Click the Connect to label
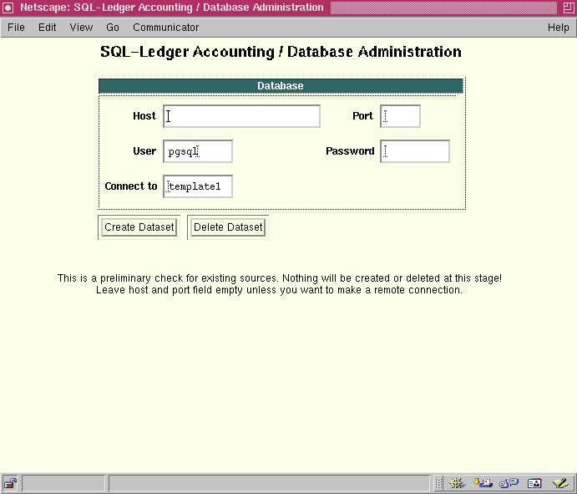 (131, 186)
